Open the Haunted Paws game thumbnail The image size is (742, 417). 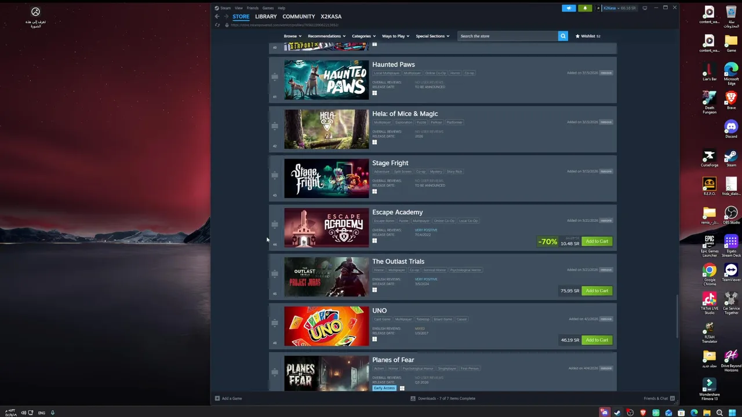tap(326, 80)
